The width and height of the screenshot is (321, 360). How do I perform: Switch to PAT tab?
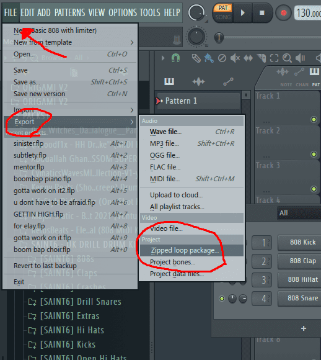coord(315,84)
